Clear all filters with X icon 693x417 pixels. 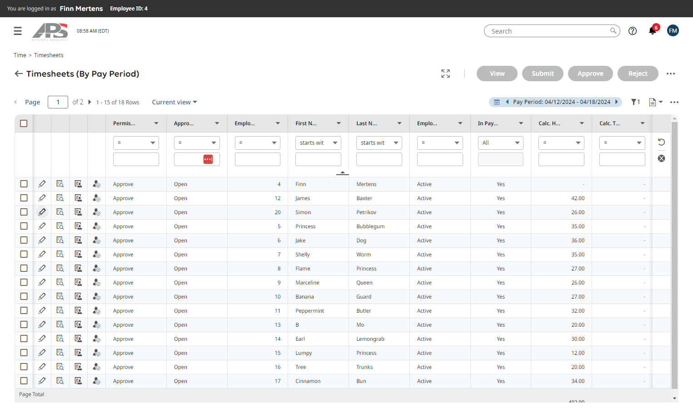662,158
